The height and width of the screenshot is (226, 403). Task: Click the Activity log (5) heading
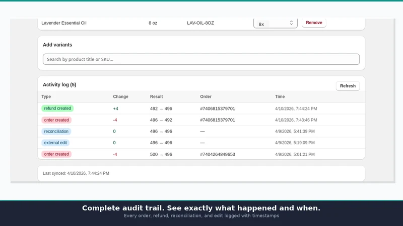[x=59, y=84]
